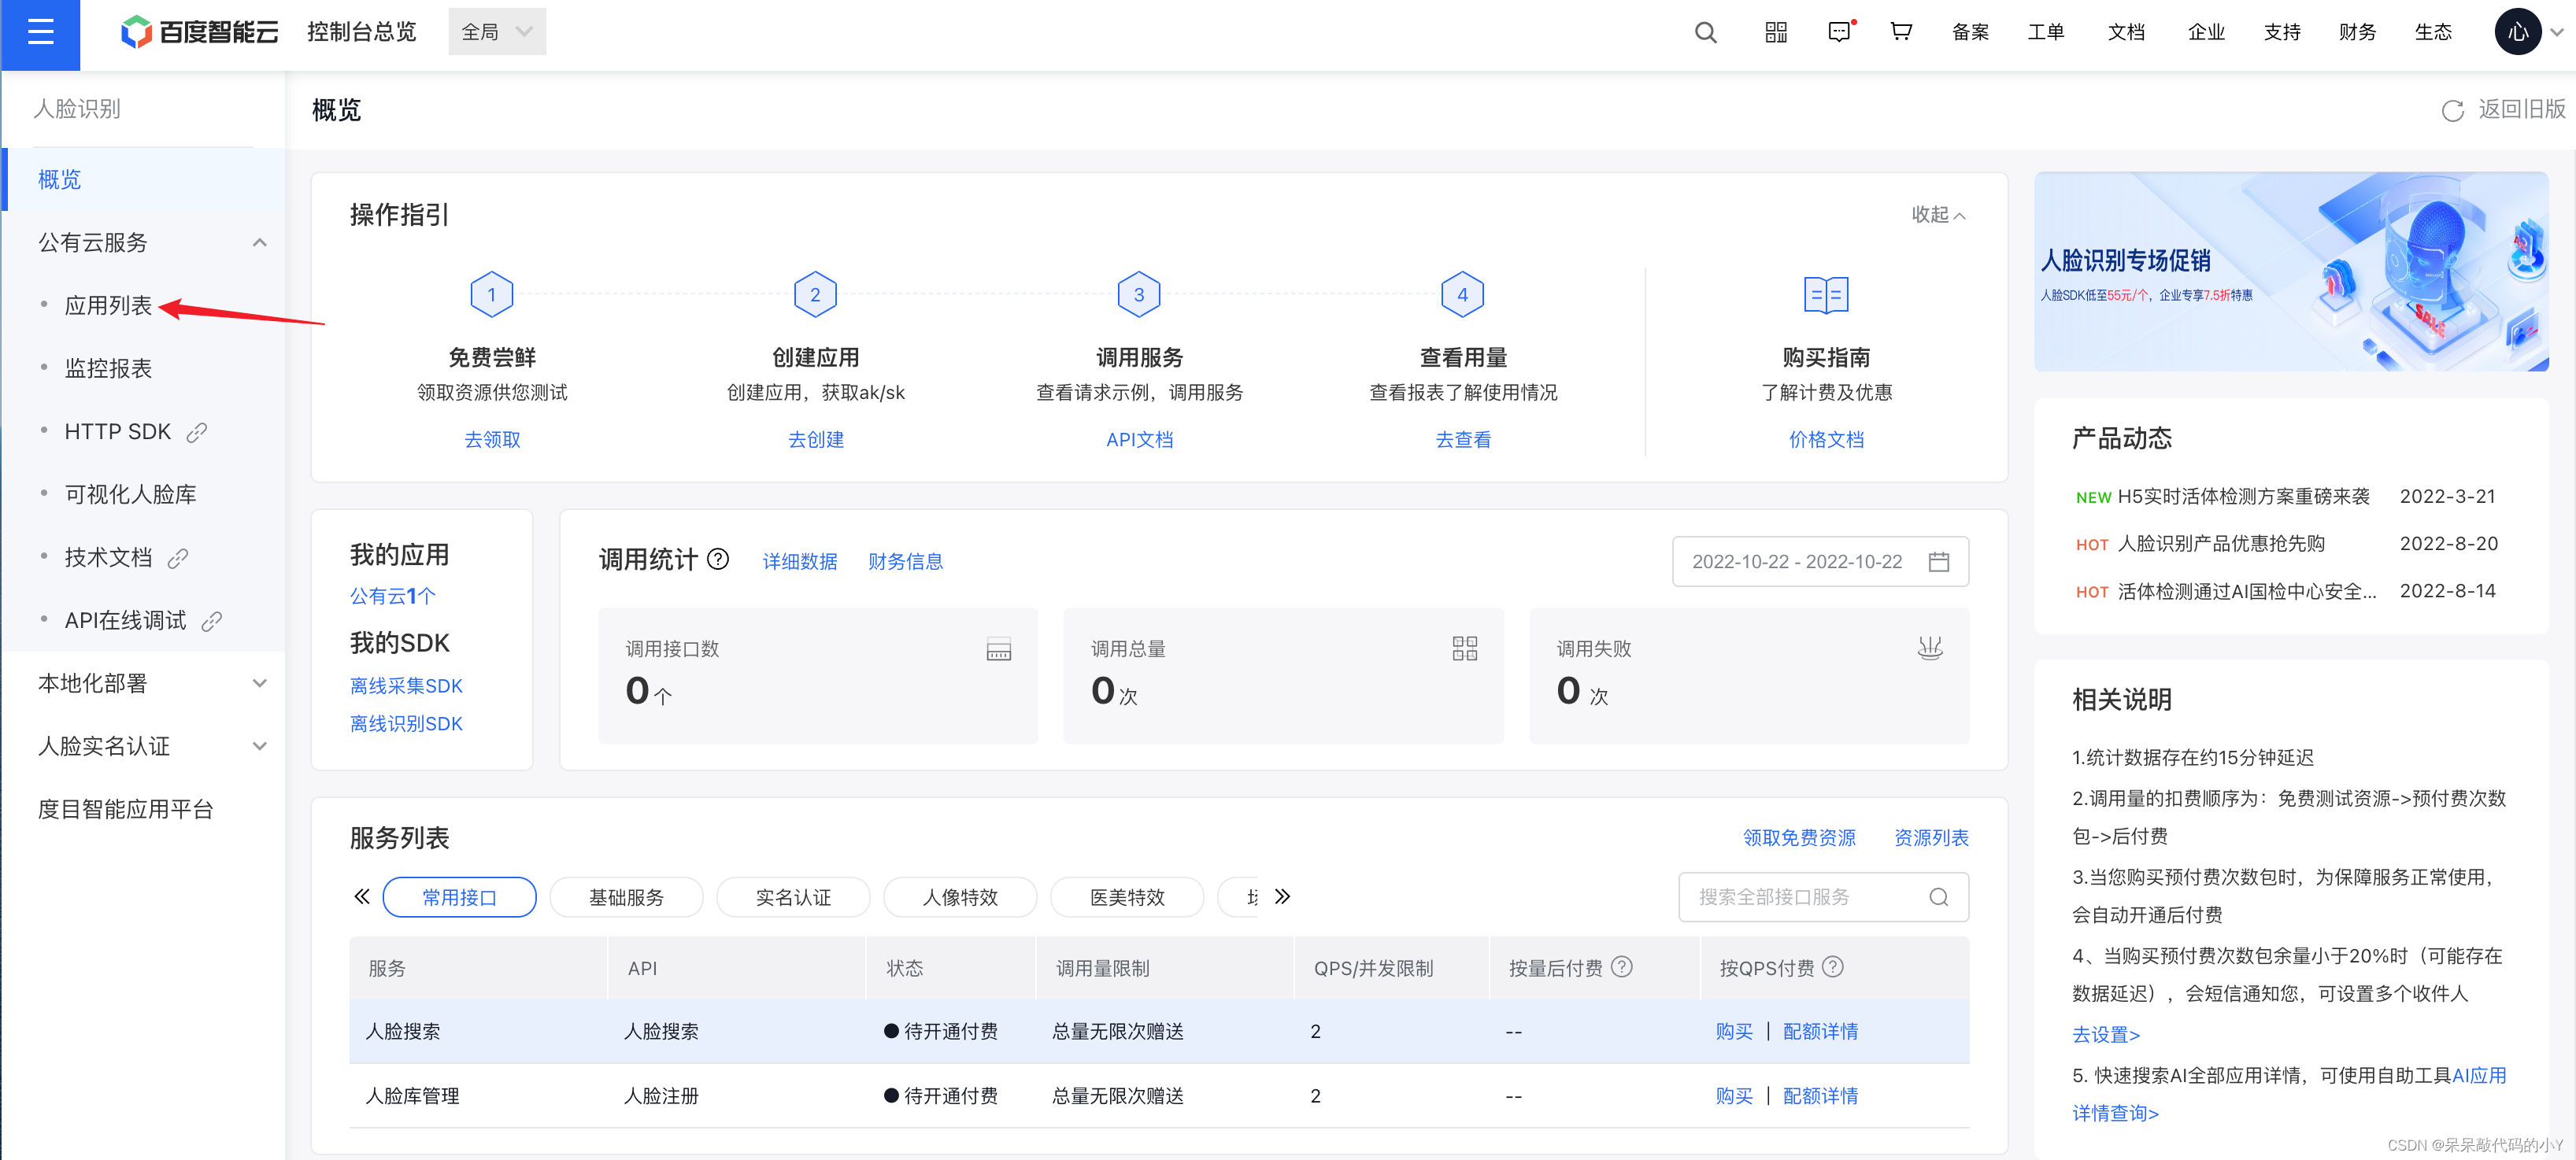Click step 2 hexagon icon 创建应用

pos(815,294)
